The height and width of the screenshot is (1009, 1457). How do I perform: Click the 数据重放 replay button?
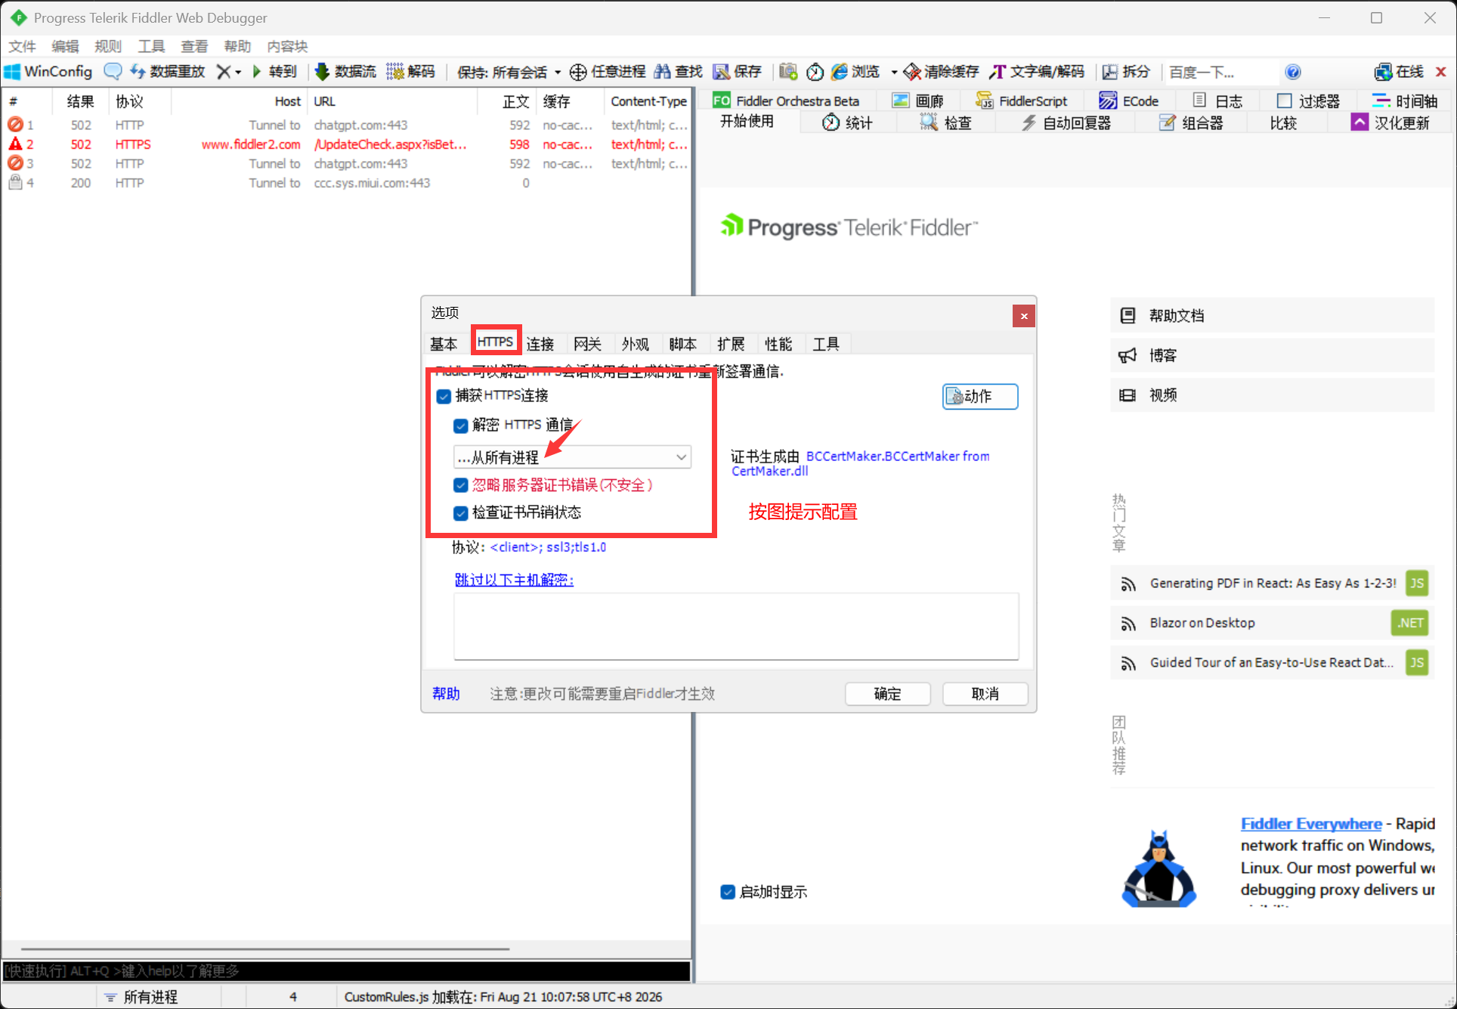pyautogui.click(x=168, y=72)
